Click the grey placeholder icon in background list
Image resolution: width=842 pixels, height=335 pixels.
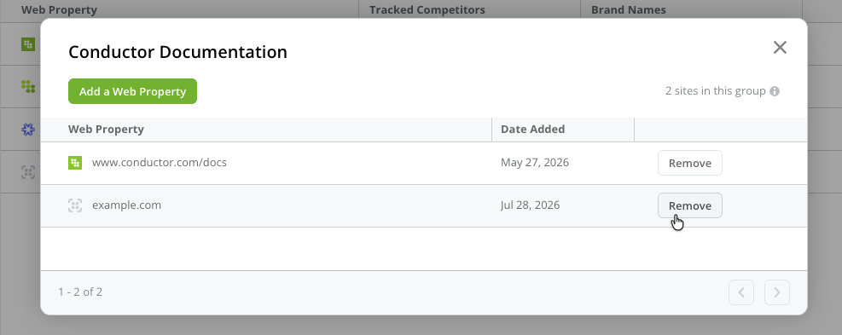28,172
